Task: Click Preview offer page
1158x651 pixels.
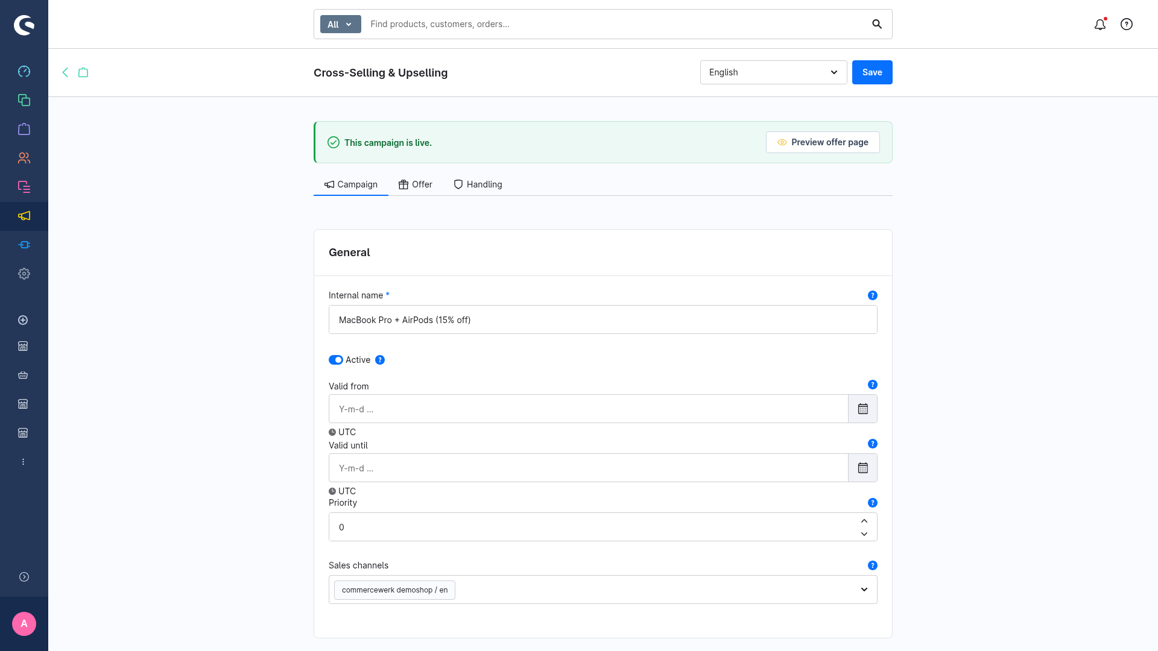Action: pos(823,142)
